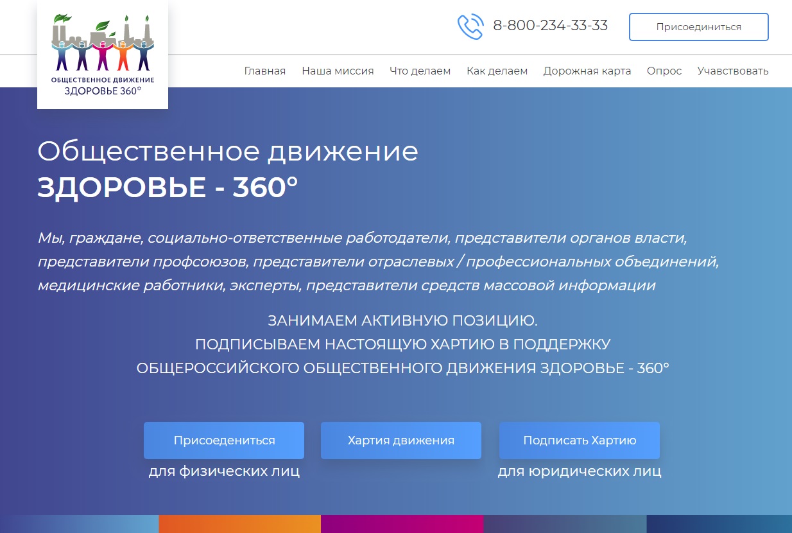Select the Участвовать menu item

tap(733, 71)
